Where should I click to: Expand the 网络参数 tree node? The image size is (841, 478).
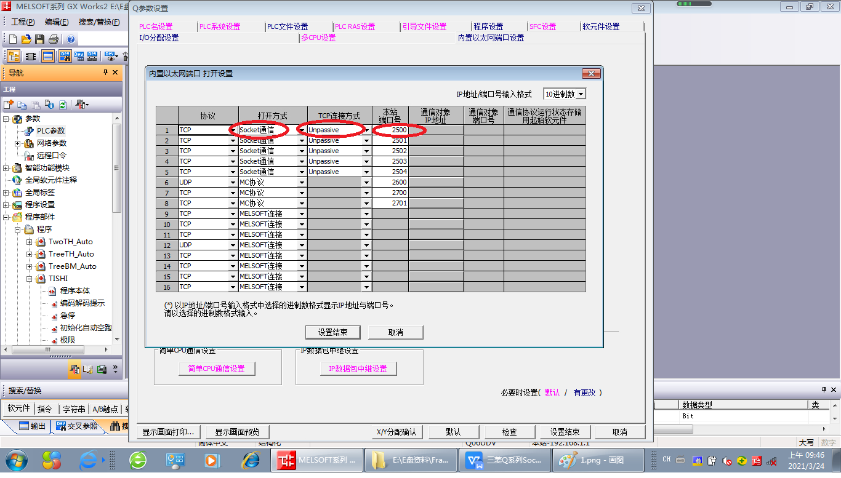click(x=18, y=143)
